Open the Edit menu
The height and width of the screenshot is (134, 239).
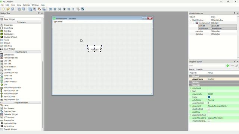(x=7, y=5)
